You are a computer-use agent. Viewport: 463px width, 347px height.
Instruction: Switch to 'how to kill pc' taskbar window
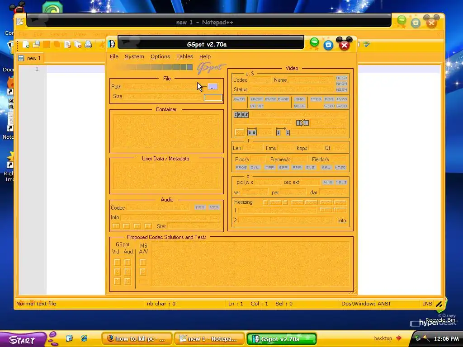click(137, 339)
